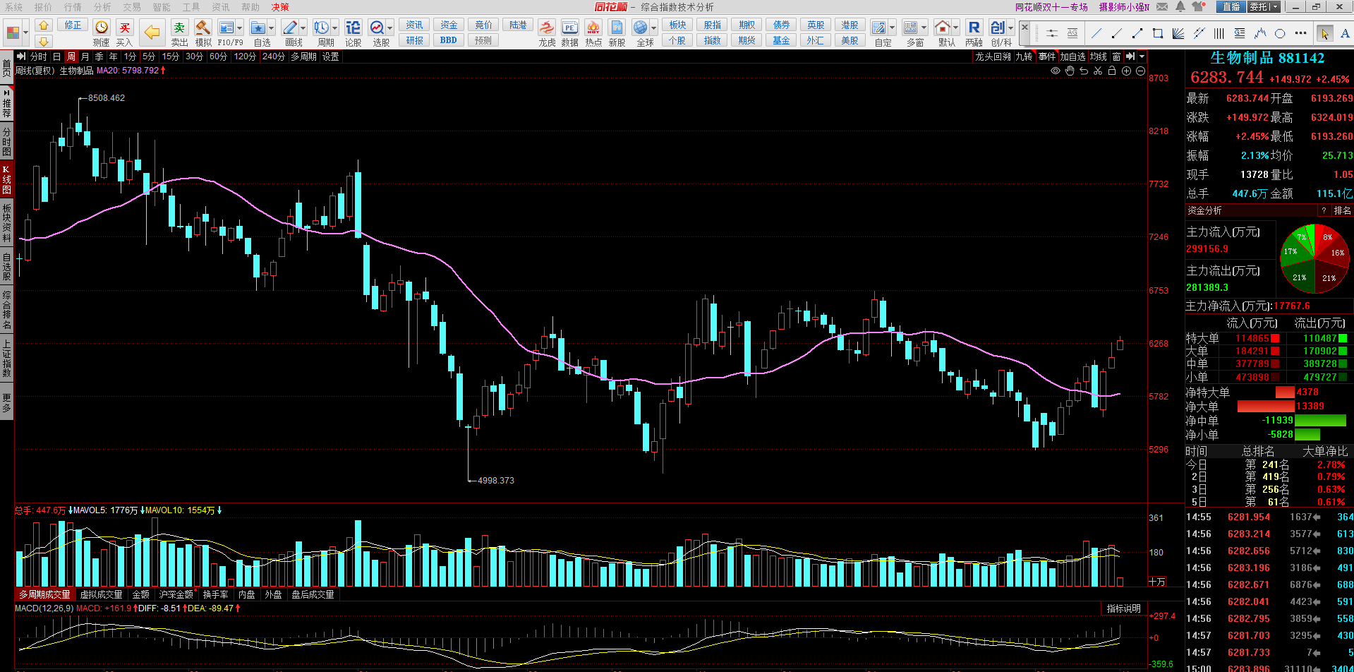Screen dimensions: 1354x672
Task: Switch chart to 年 yearly period
Action: coord(113,56)
